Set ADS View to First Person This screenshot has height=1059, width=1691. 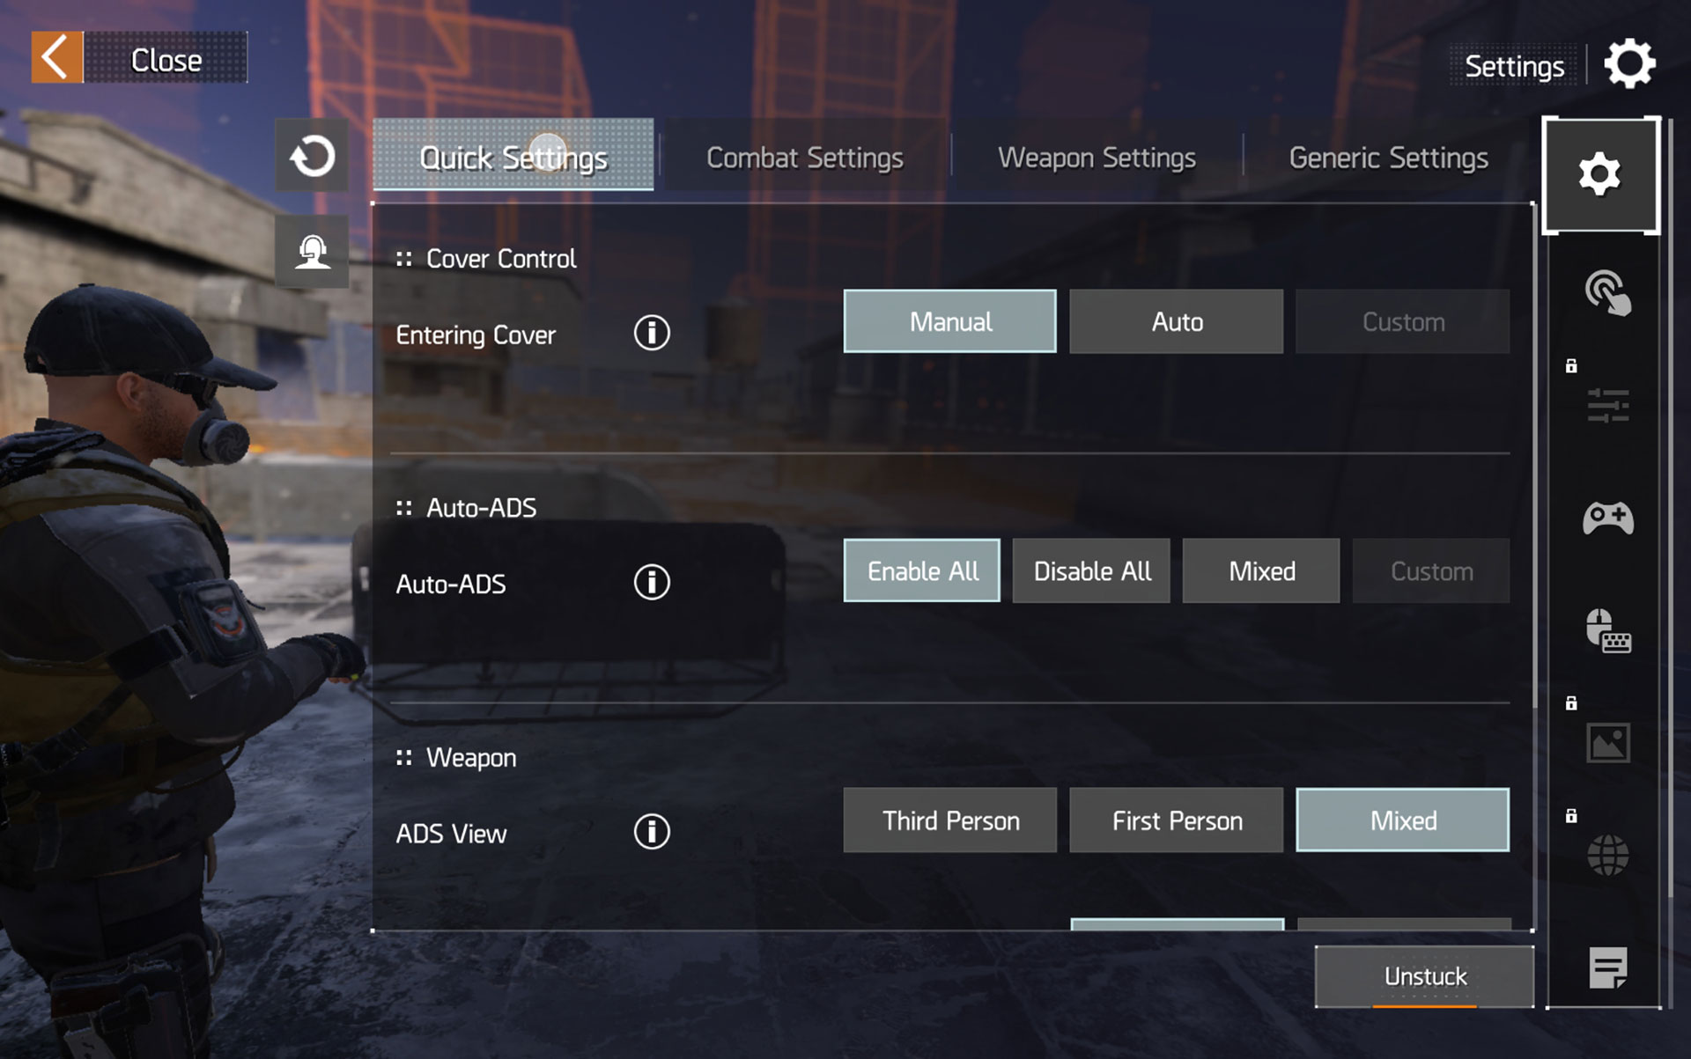tap(1176, 820)
